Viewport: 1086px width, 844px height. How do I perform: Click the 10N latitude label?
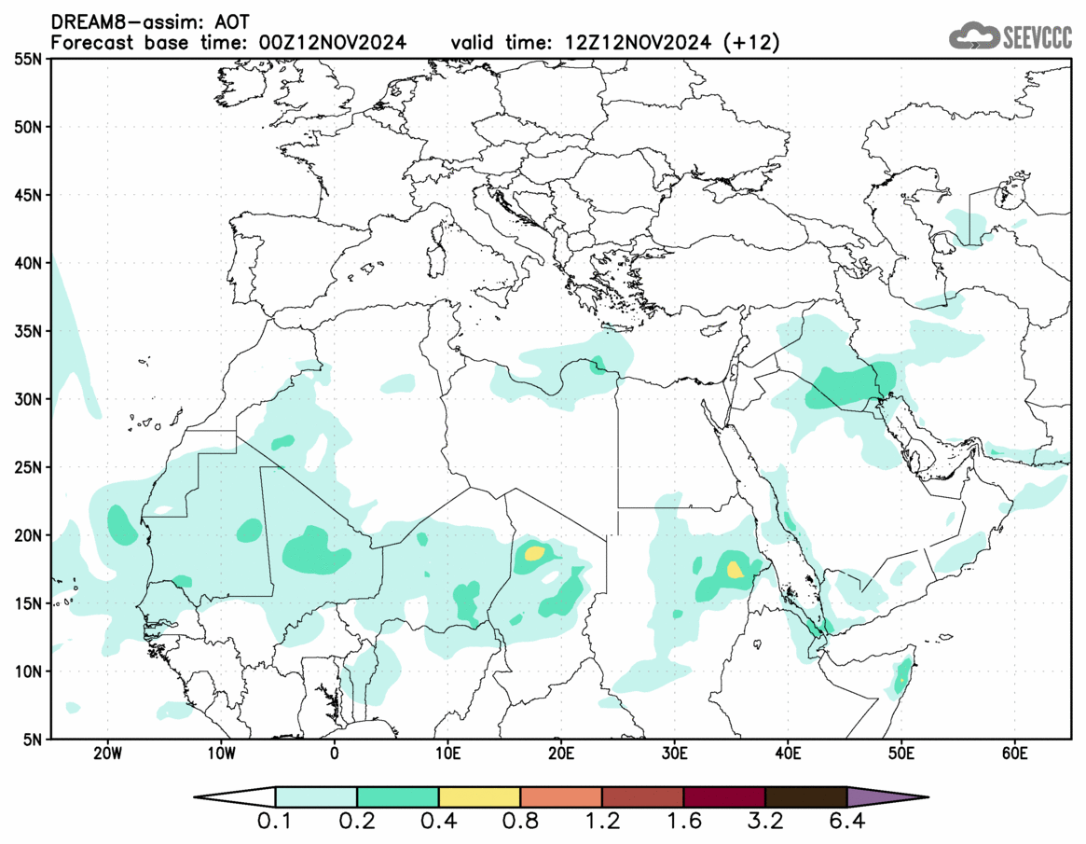pos(28,671)
